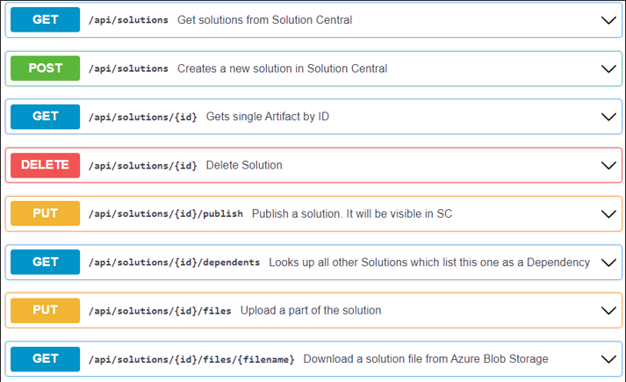Click the red DELETE method badge

point(45,164)
